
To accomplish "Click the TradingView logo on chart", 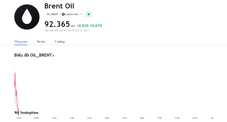I will tap(26, 113).
